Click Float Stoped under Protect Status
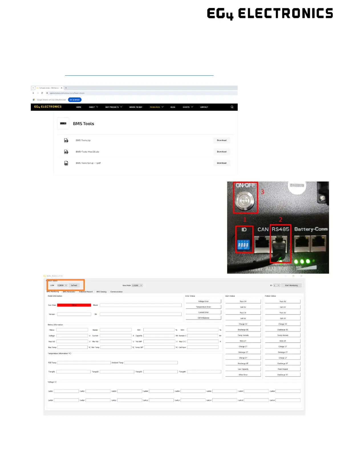 click(283, 369)
